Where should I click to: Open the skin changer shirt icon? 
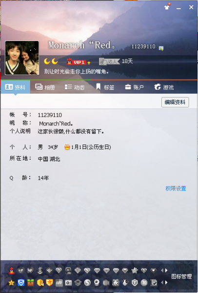click(x=167, y=7)
